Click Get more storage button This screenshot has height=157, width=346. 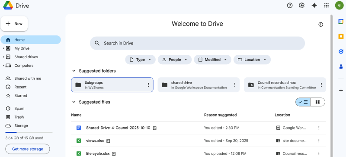pyautogui.click(x=28, y=149)
